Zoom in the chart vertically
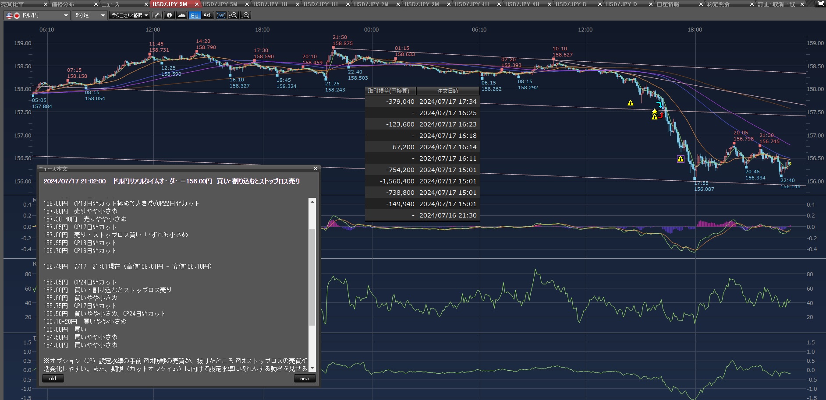826x400 pixels. 245,15
